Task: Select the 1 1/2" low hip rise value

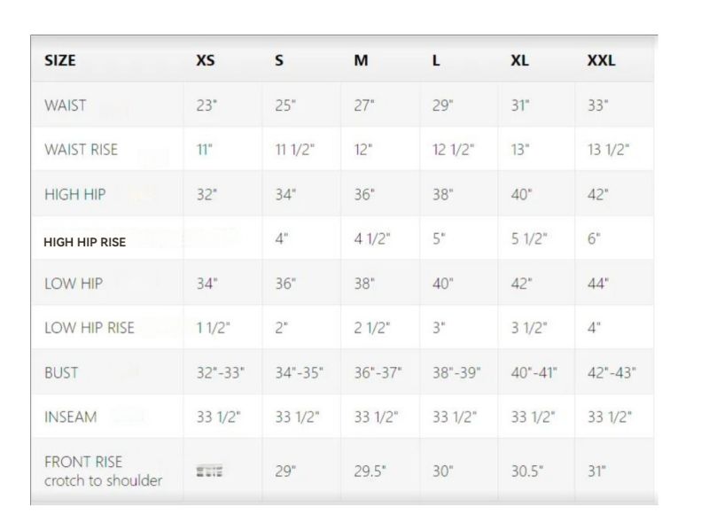Action: pos(213,328)
